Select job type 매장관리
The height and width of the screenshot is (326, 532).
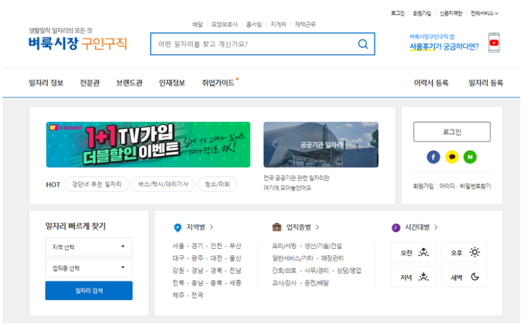tap(332, 258)
